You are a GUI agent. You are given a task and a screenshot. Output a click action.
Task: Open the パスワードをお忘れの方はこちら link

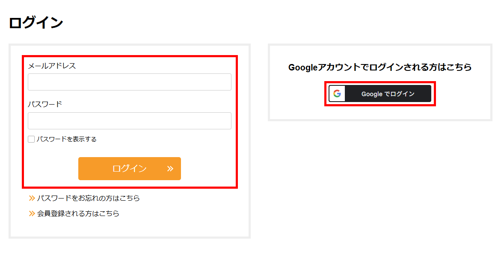(x=89, y=198)
